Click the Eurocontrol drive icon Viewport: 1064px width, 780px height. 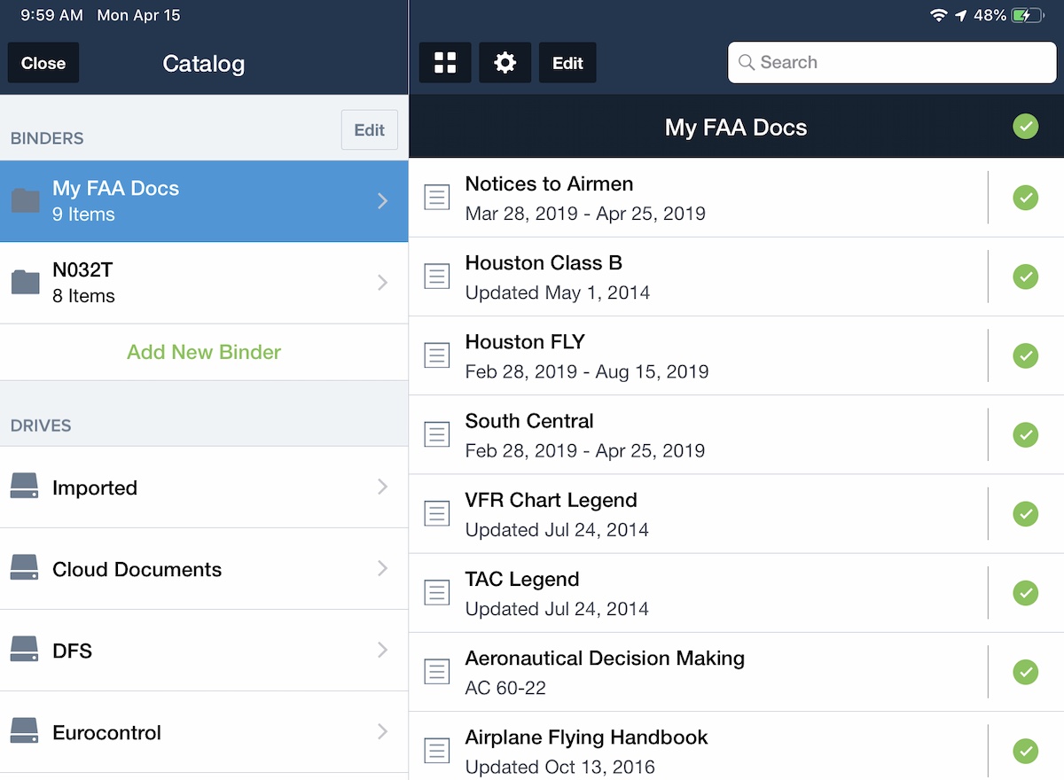click(25, 732)
